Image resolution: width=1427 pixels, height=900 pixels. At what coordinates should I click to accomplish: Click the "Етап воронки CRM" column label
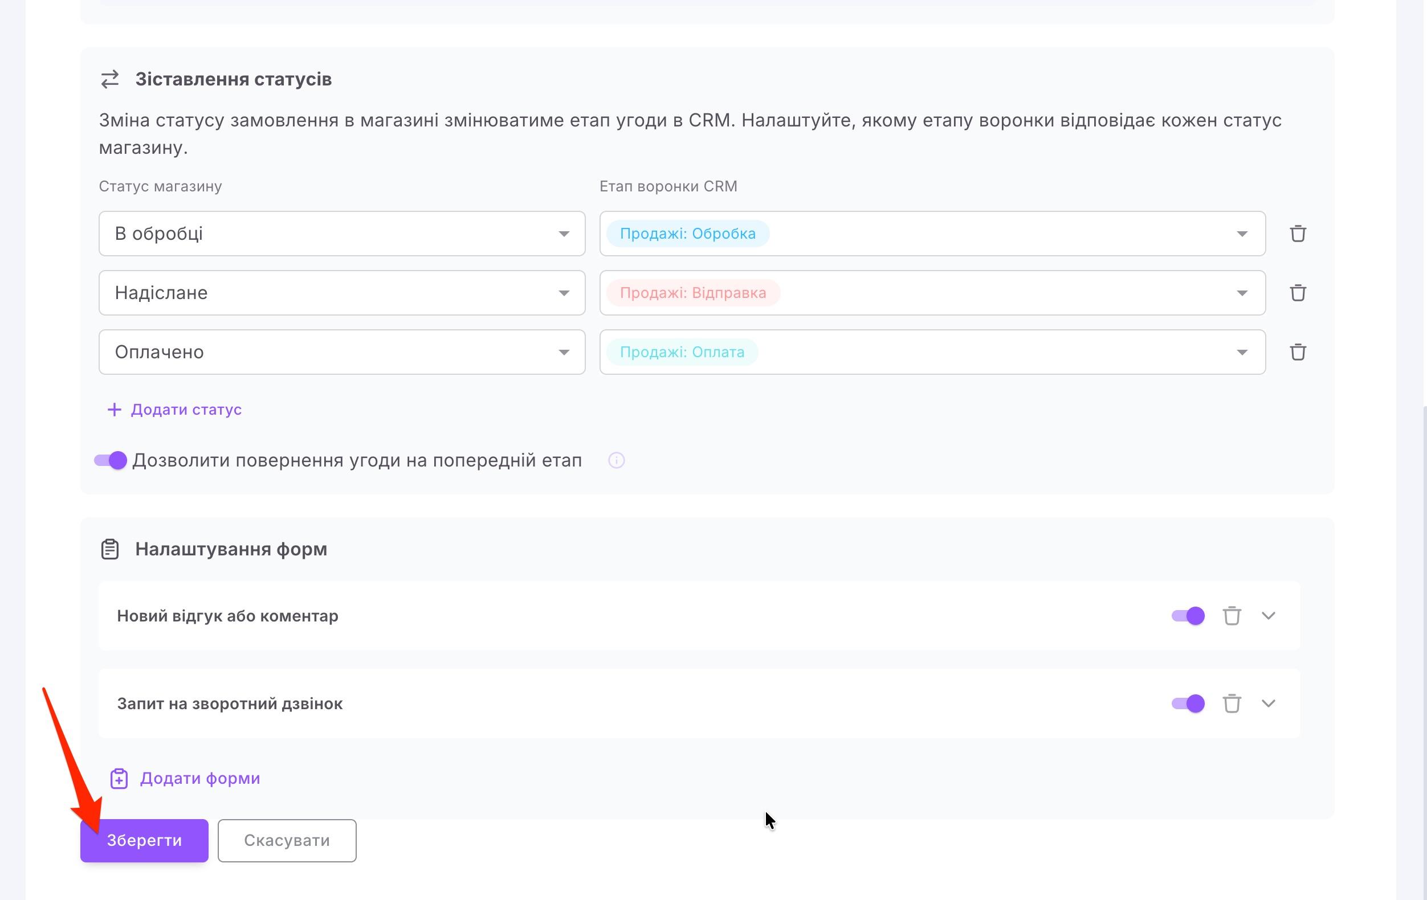tap(668, 186)
